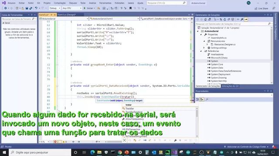Image resolution: width=279 pixels, height=156 pixels.
Task: Select Microsoft.CSharp reference
Action: pyautogui.click(x=219, y=58)
